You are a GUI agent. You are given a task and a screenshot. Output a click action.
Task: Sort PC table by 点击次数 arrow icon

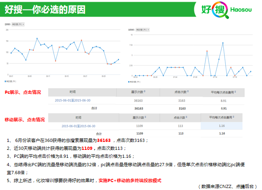click(188, 91)
